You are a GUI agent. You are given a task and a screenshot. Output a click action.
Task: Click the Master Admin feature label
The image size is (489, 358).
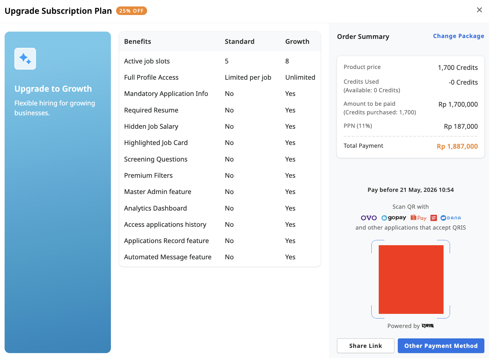point(158,192)
